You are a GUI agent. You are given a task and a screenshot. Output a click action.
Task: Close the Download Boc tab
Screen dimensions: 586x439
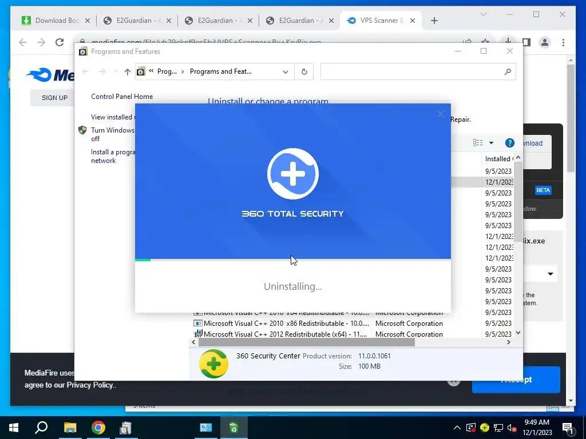coord(88,21)
